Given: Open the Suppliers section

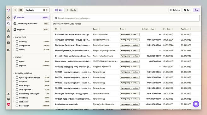Looking at the screenshot, I should 31,29.
